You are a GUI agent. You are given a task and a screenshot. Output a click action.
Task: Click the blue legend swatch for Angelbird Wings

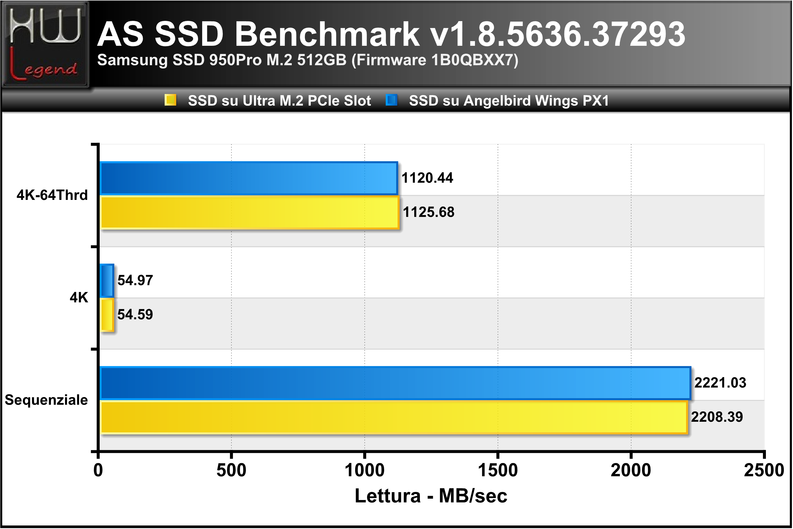(x=392, y=100)
